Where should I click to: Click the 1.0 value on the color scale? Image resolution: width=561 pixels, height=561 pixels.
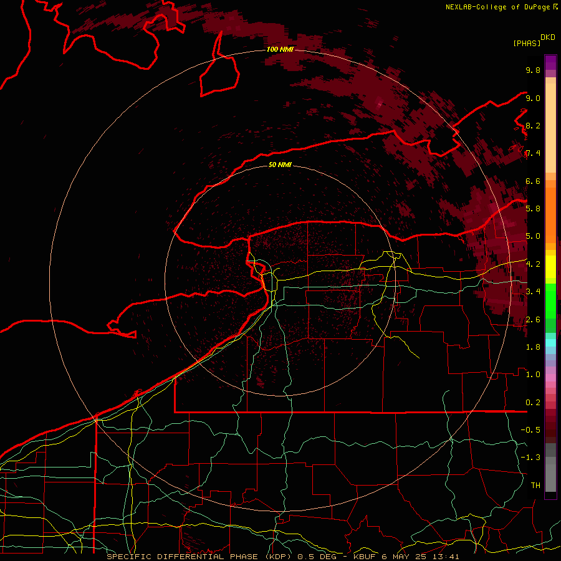533,375
